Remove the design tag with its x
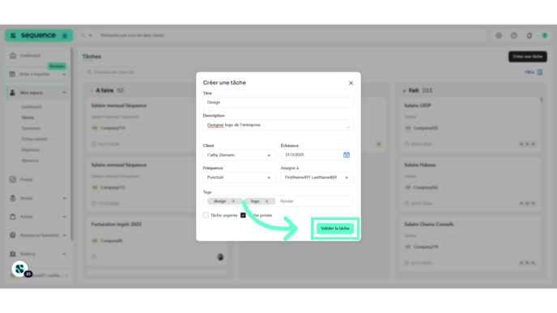The image size is (557, 313). pyautogui.click(x=233, y=201)
